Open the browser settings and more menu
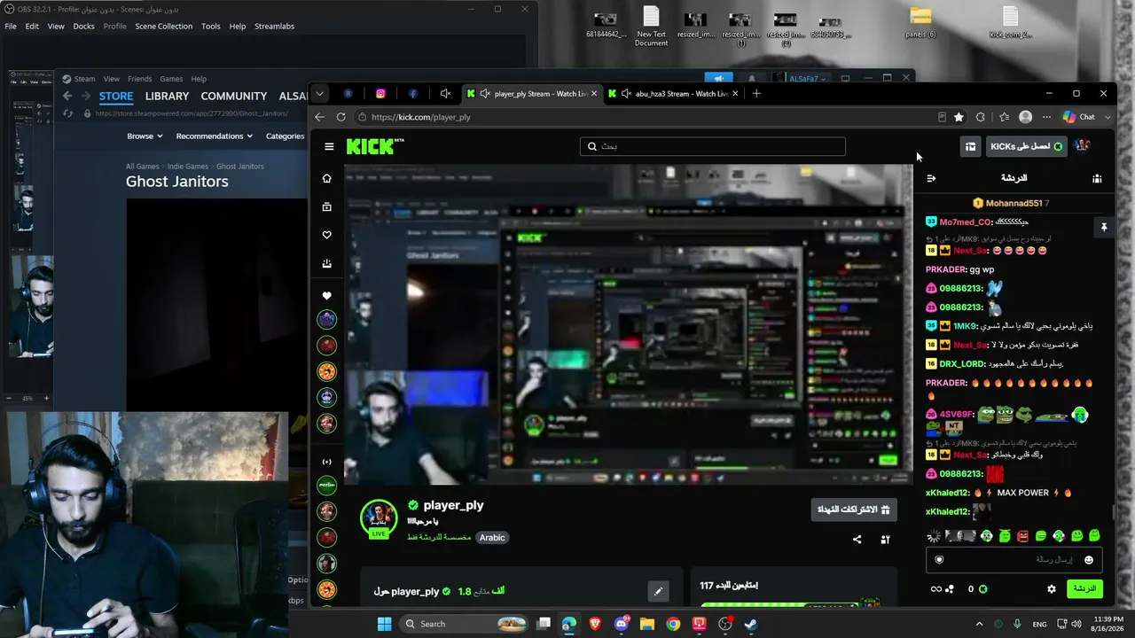 1046,117
